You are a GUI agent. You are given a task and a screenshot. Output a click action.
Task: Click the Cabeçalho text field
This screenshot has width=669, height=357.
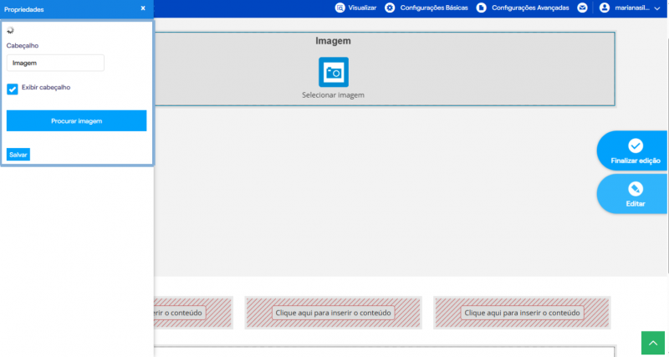pos(55,63)
